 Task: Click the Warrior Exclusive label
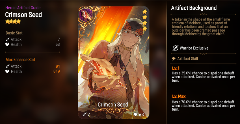[x=194, y=48]
